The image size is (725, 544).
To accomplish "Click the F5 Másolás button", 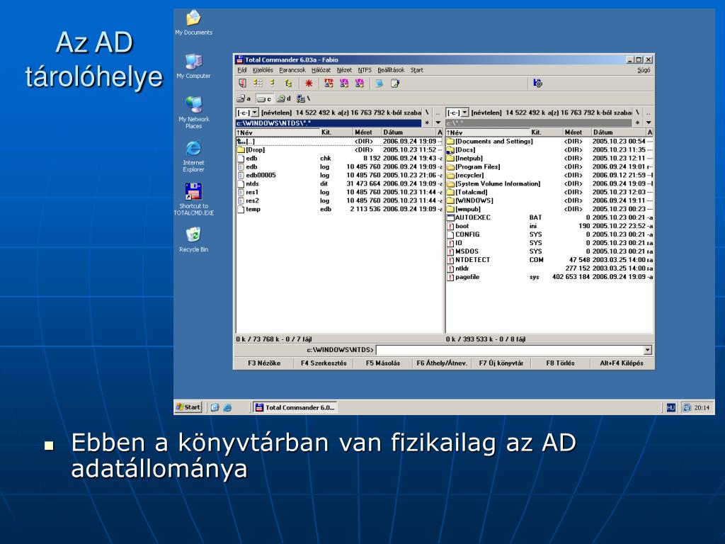I will [x=383, y=363].
